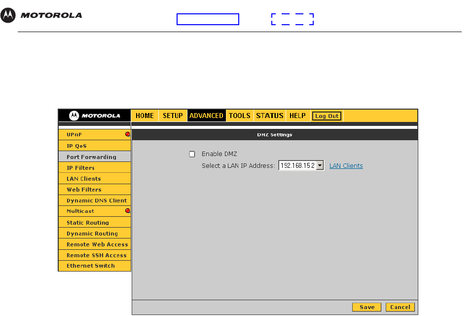Save the DMZ settings

[366, 307]
